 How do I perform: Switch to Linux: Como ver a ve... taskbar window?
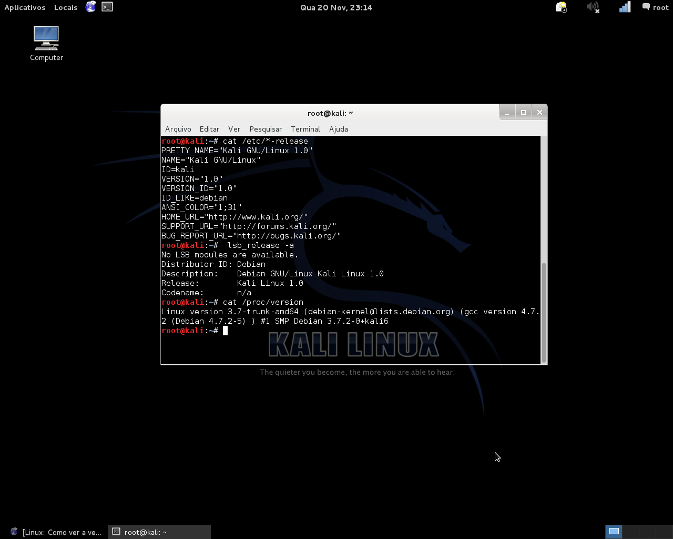point(56,532)
